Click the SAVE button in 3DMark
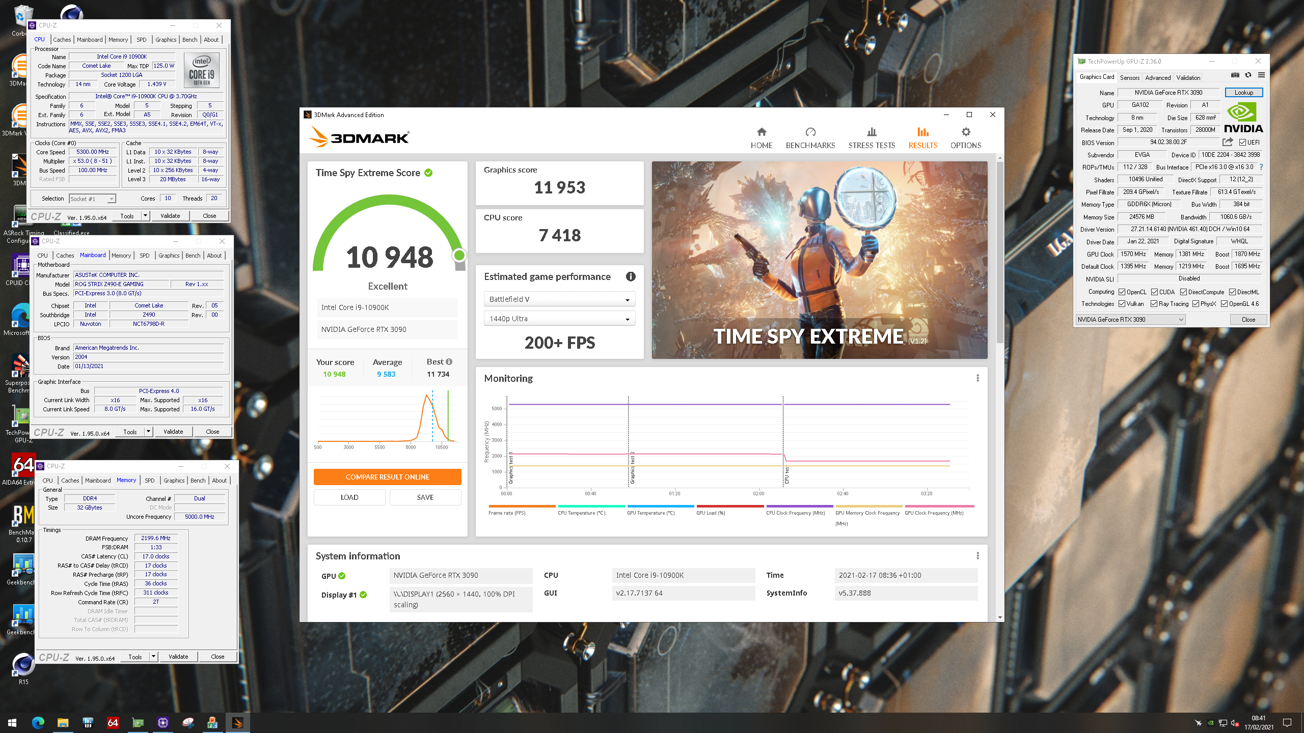 coord(425,497)
